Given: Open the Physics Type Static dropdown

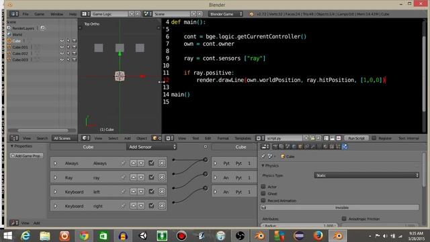Looking at the screenshot, I should click(366, 175).
